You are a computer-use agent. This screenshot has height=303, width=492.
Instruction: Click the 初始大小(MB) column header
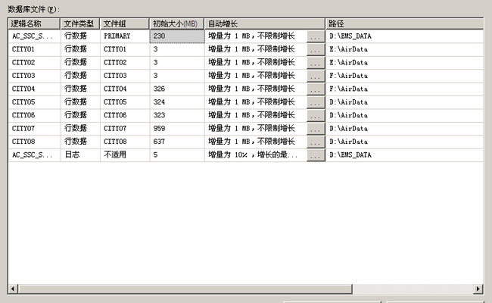[177, 24]
